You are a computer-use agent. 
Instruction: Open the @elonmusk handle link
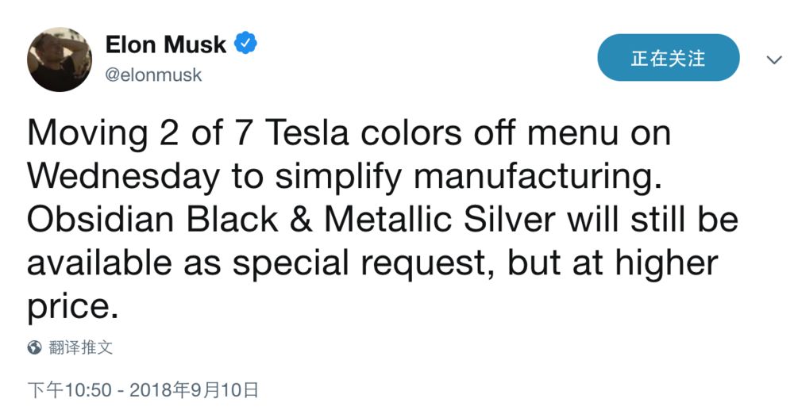(153, 75)
